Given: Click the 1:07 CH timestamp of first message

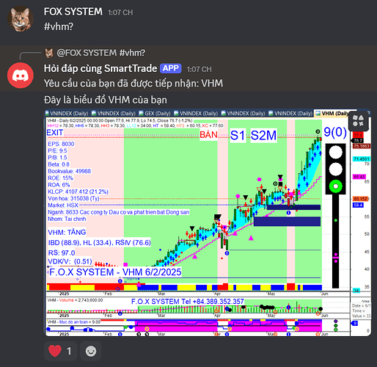Looking at the screenshot, I should coord(120,12).
